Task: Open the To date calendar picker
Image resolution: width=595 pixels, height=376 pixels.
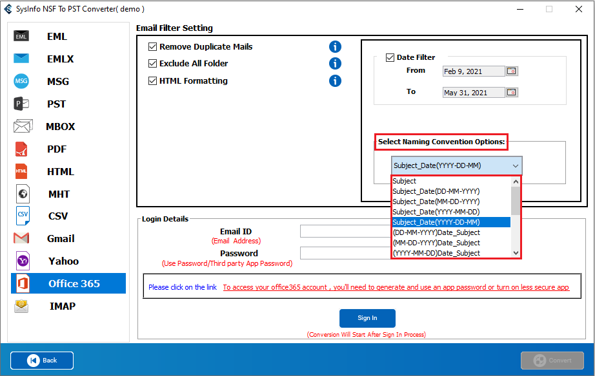Action: pos(512,93)
